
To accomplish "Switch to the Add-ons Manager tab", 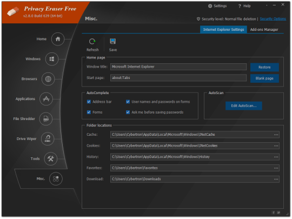I will point(264,30).
